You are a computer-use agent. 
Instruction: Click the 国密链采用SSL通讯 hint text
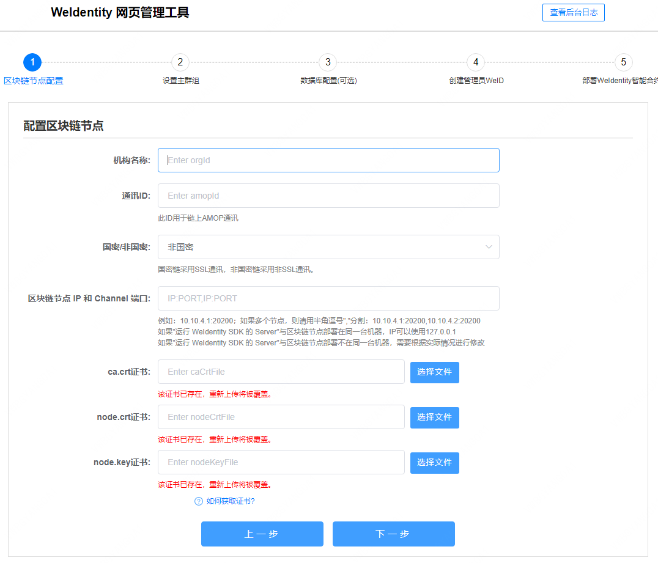coord(236,270)
